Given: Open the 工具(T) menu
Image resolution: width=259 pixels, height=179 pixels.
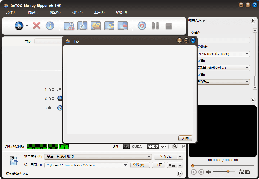Looking at the screenshot, I should [99, 12].
